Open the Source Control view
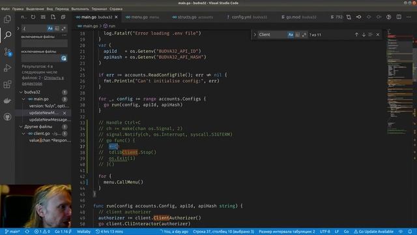Viewport: 417px width, 235px height. tap(7, 52)
